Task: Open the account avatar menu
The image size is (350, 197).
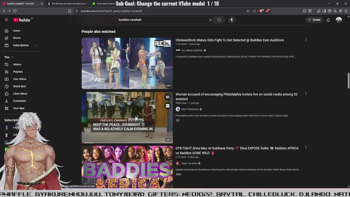Action: [x=339, y=20]
